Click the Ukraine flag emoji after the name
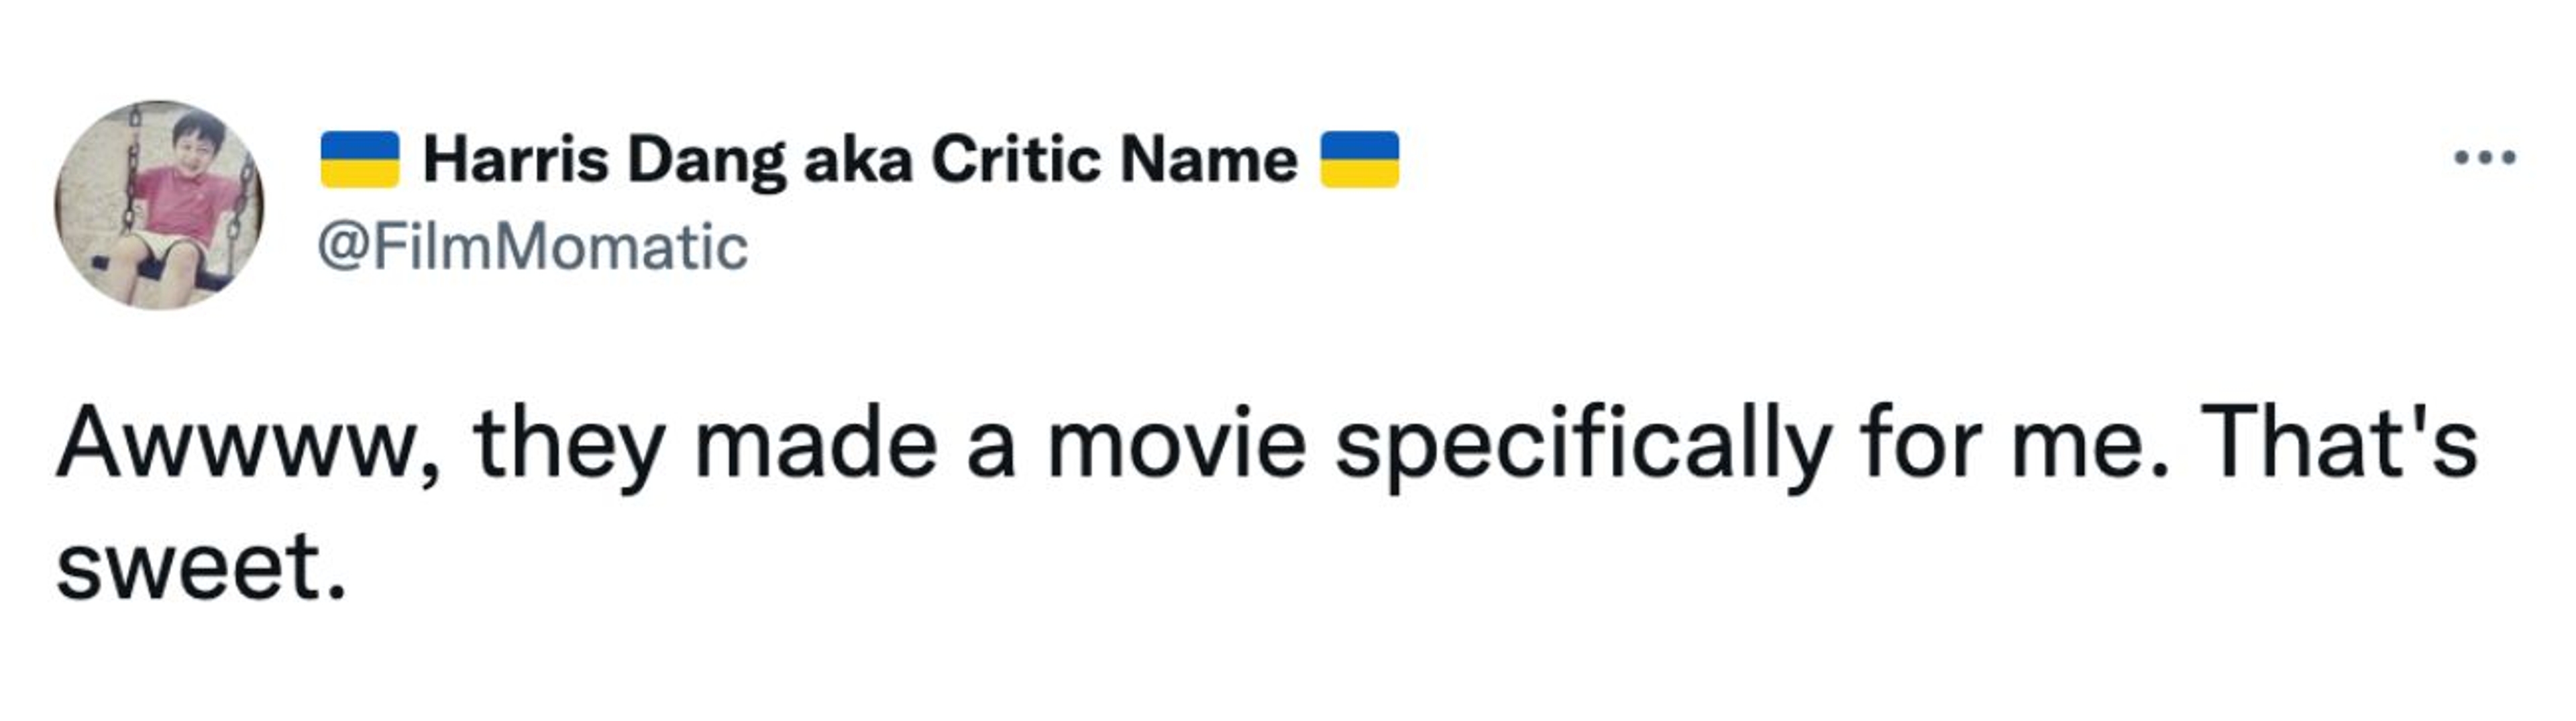Screen dimensions: 2576x721 pos(1359,160)
